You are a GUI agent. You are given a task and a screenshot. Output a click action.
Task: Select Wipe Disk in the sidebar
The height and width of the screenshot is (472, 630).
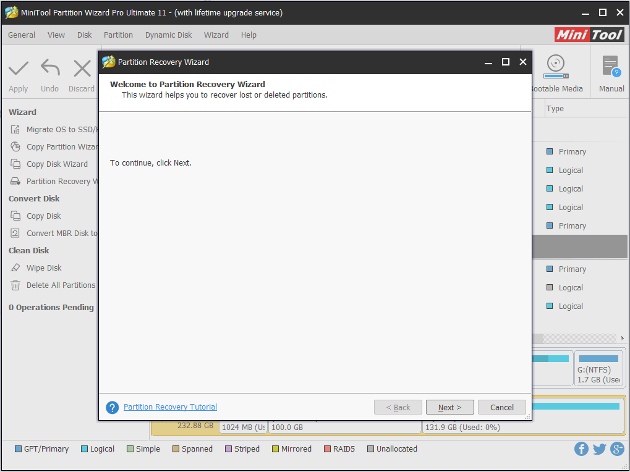point(44,268)
